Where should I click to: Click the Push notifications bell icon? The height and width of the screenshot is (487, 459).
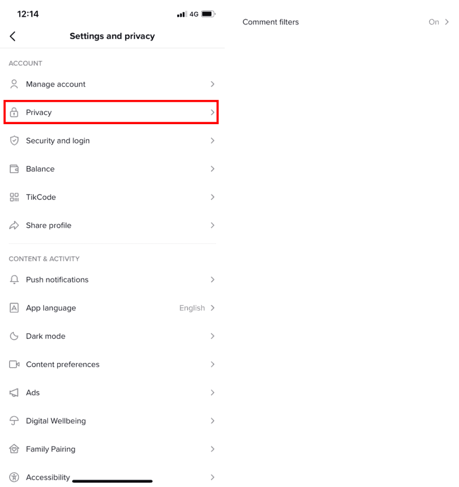tap(14, 280)
